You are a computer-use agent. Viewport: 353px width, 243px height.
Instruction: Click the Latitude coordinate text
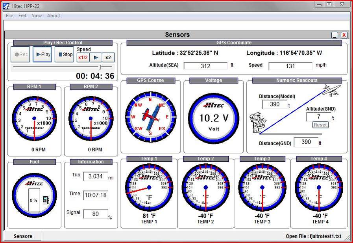[x=185, y=53]
